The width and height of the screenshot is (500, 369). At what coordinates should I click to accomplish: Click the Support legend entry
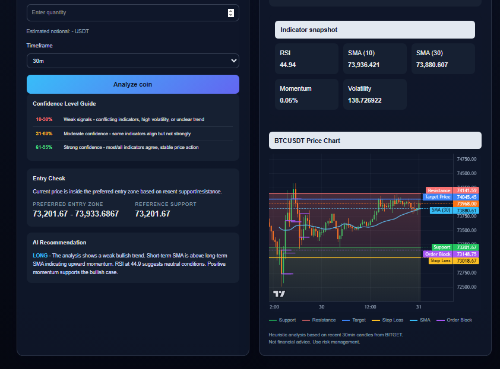tap(283, 320)
